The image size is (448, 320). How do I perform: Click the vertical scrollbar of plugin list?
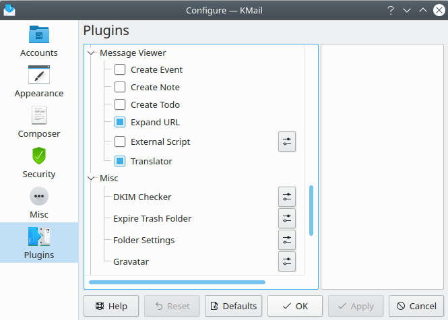(x=311, y=210)
